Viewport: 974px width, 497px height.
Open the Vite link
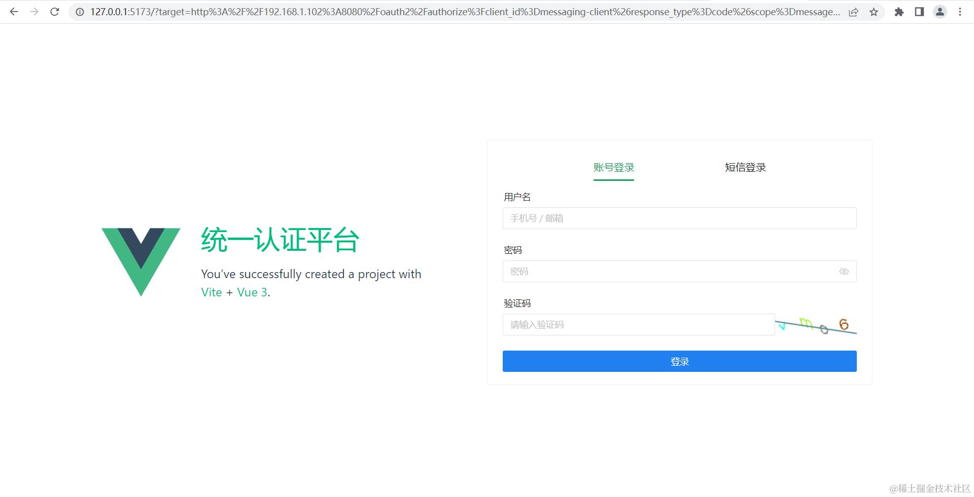click(x=212, y=292)
